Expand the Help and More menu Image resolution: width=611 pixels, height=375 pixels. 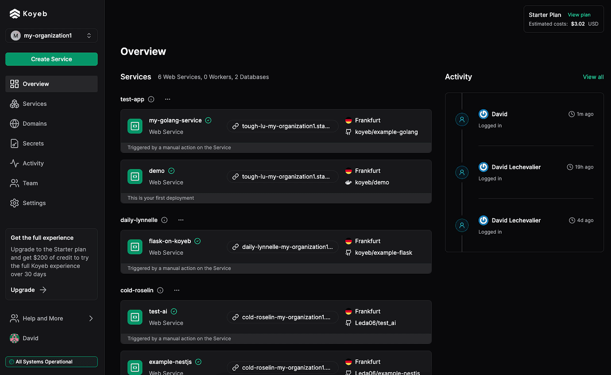51,318
